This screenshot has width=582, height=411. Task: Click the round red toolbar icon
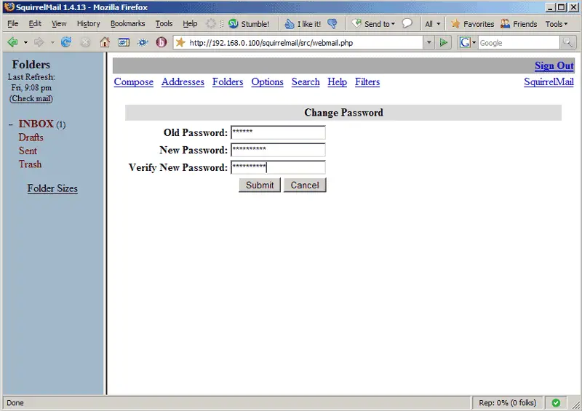coord(161,42)
